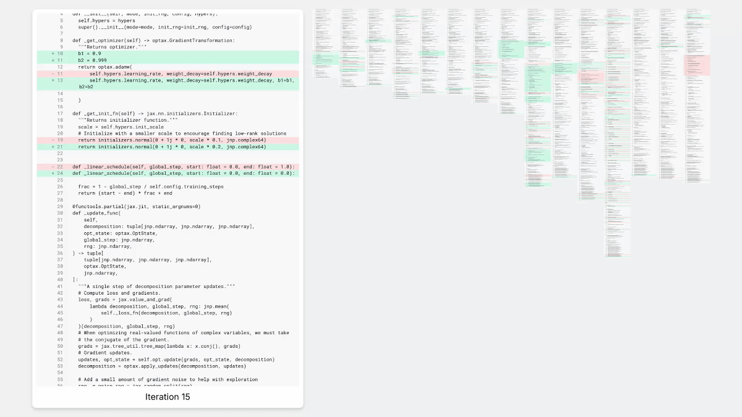The image size is (742, 417).
Task: Click the ')(decomposition, global_step, rng)' line
Action: pyautogui.click(x=126, y=326)
